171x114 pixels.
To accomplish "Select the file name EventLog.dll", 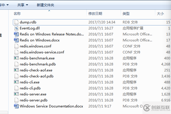I will (30, 28).
